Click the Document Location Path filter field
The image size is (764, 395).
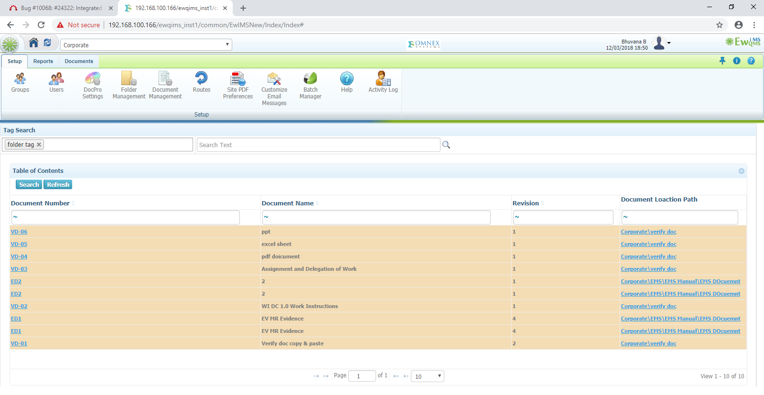point(679,217)
